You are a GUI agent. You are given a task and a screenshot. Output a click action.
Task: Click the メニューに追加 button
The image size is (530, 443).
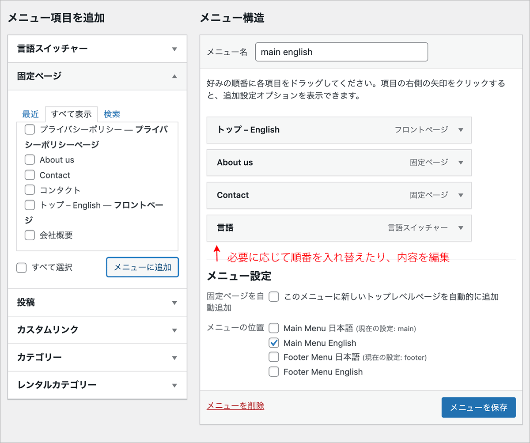142,267
